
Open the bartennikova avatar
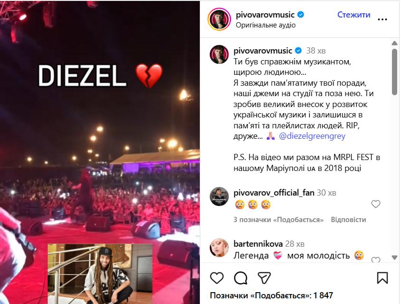(219, 248)
